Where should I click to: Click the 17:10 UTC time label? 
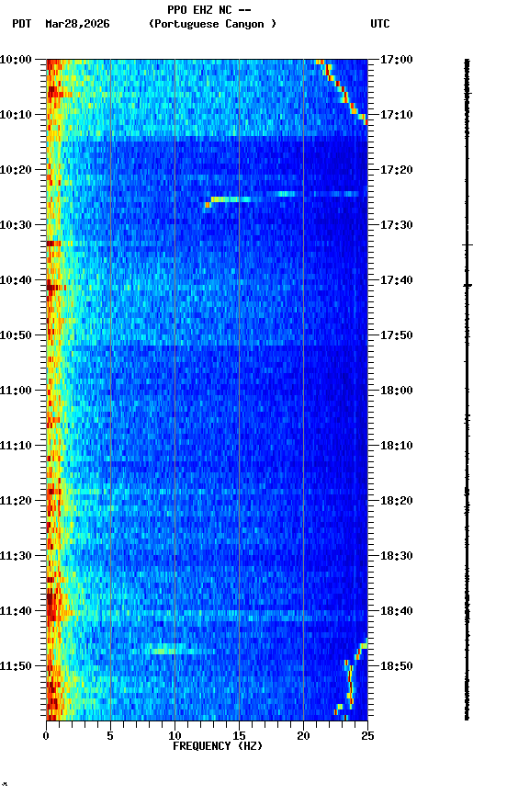pos(397,115)
